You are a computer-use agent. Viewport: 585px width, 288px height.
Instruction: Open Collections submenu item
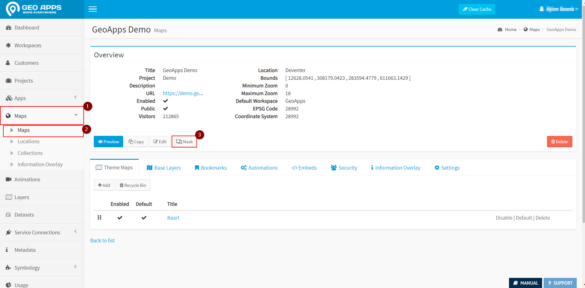[x=30, y=153]
